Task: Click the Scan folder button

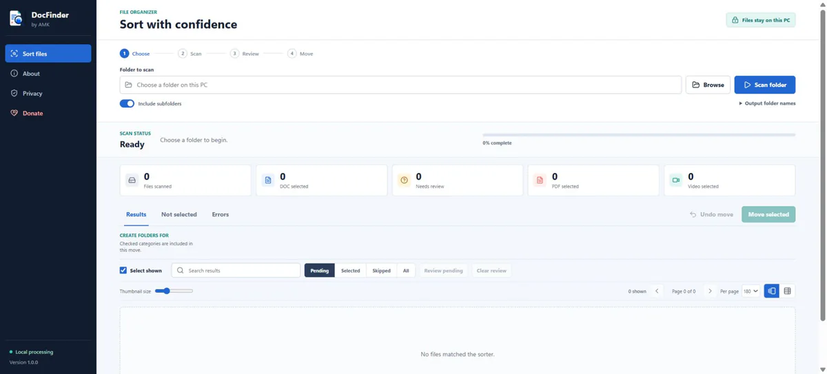Action: click(x=765, y=85)
